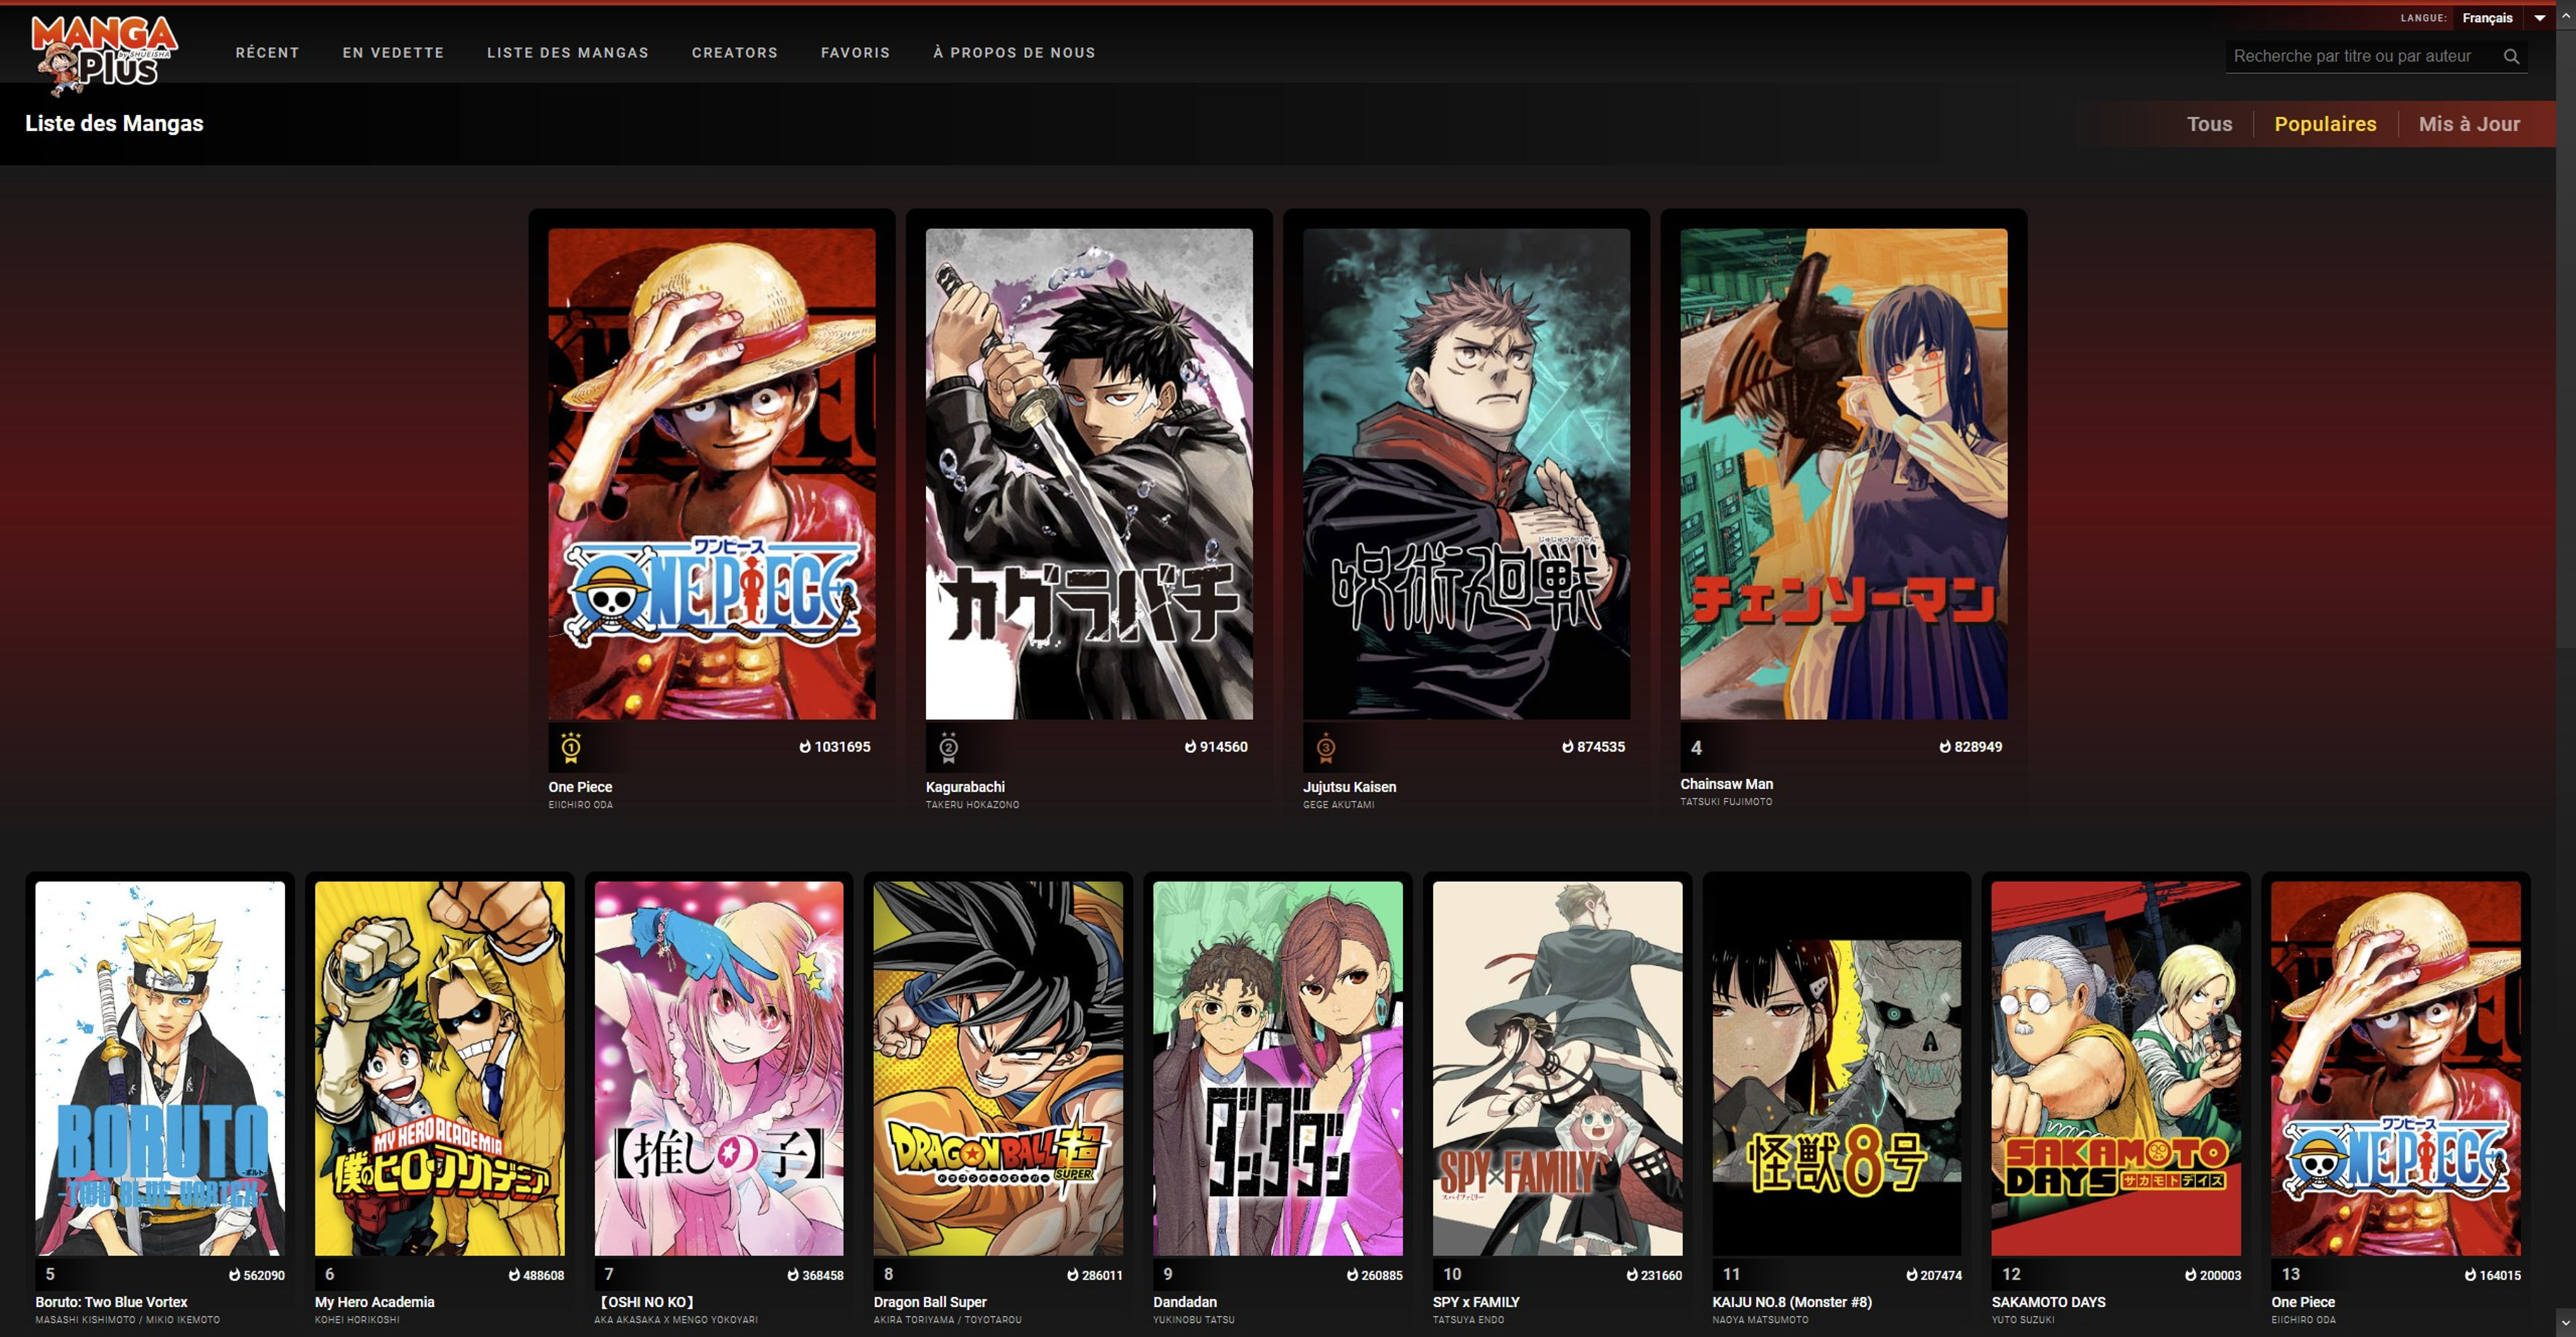Screen dimensions: 2576x1337
Task: Click the flame icon beside 286011
Action: (x=1072, y=1275)
